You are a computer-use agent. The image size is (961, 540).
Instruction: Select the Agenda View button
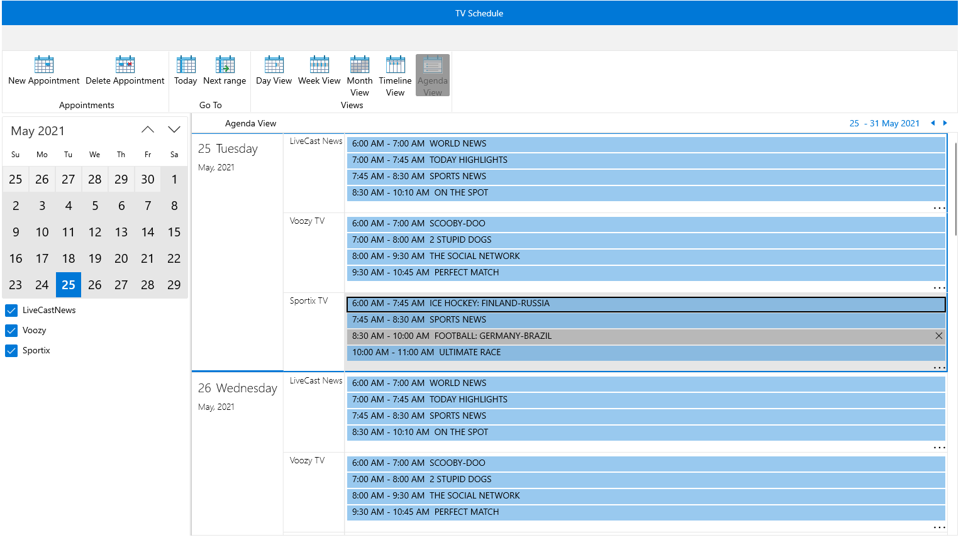point(433,75)
